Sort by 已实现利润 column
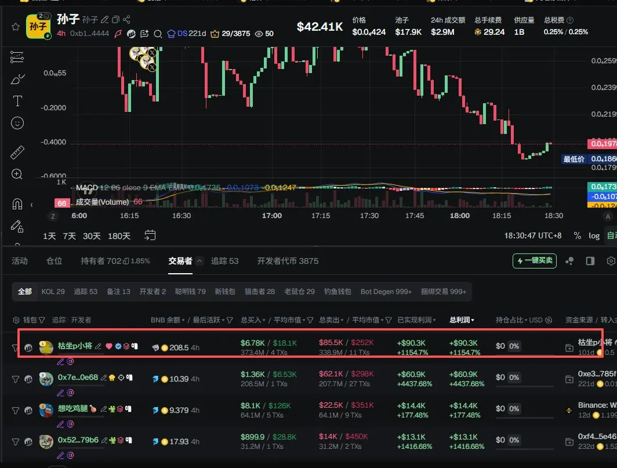 tap(417, 320)
